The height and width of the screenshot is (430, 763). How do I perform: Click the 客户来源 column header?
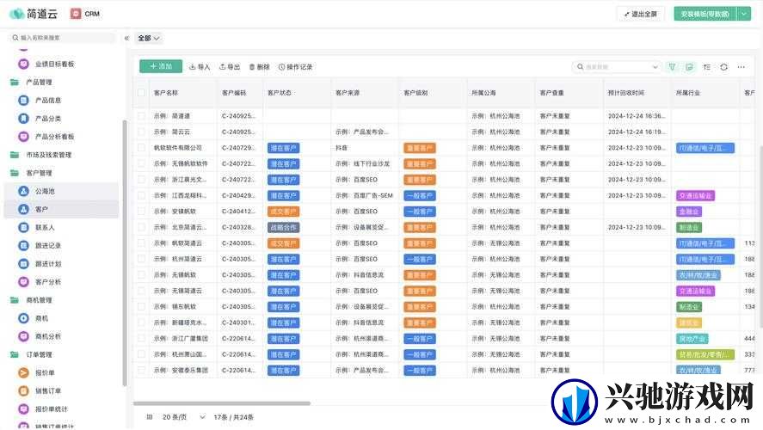[348, 92]
